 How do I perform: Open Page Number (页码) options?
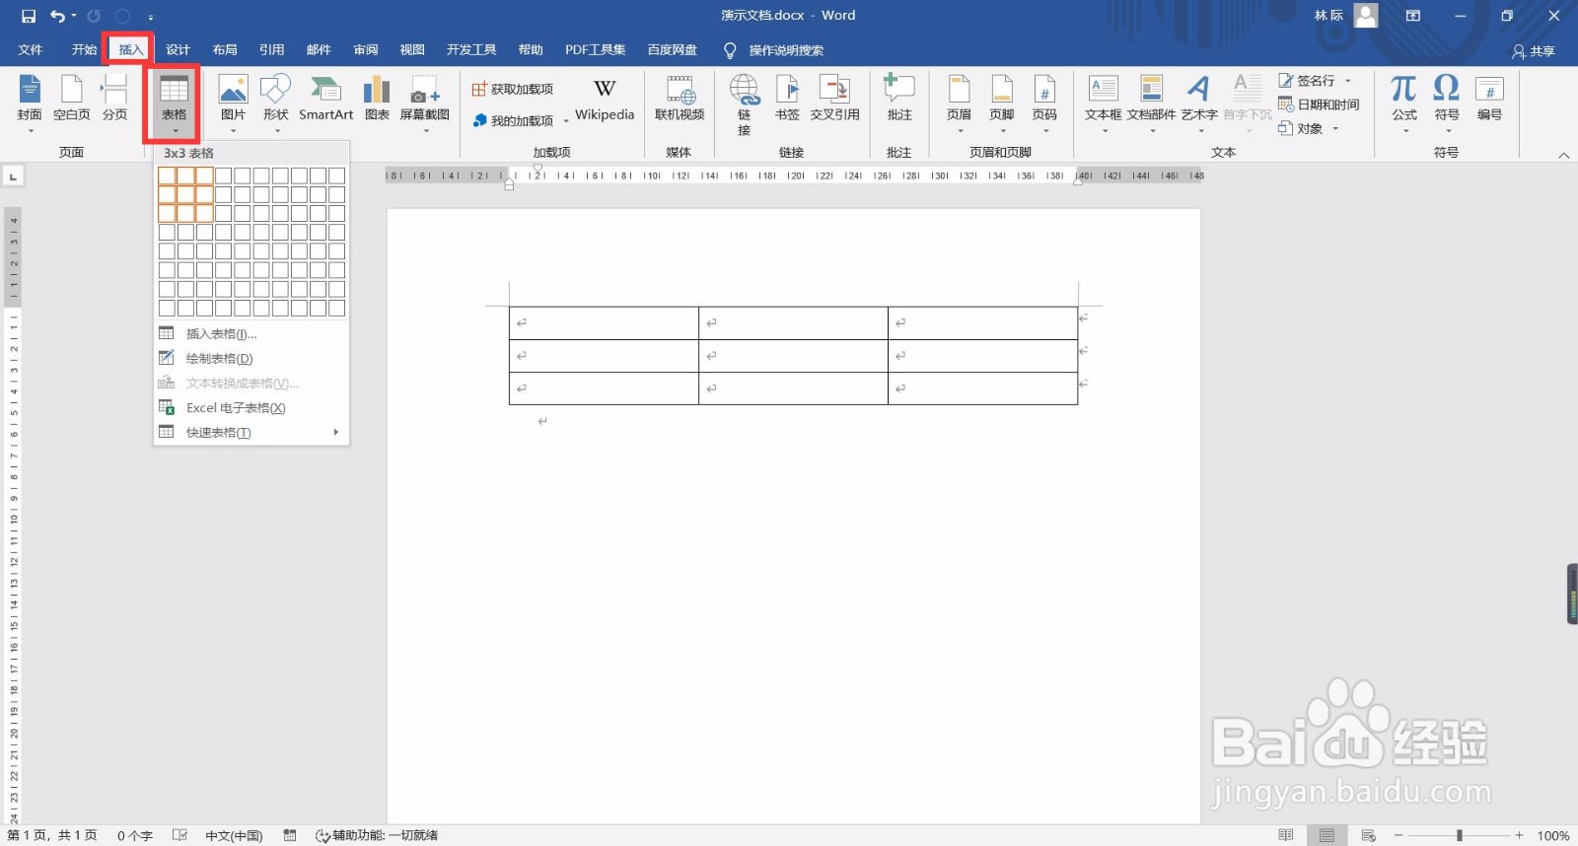[1044, 103]
